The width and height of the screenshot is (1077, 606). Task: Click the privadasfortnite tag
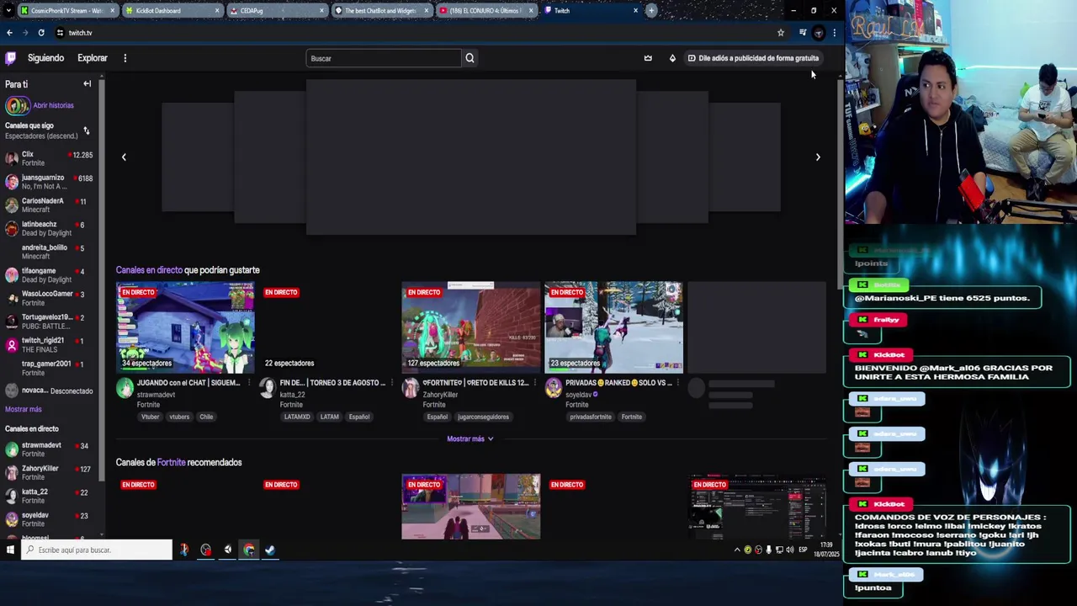pyautogui.click(x=591, y=417)
